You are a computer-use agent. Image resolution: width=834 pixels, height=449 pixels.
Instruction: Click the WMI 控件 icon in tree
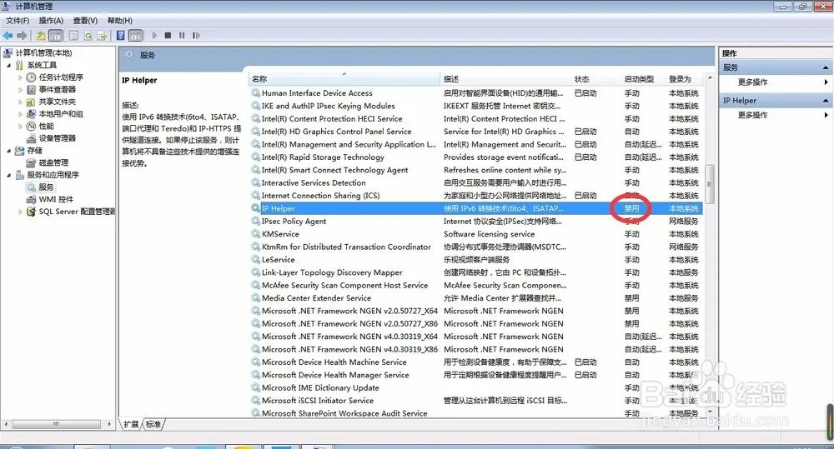pyautogui.click(x=32, y=199)
